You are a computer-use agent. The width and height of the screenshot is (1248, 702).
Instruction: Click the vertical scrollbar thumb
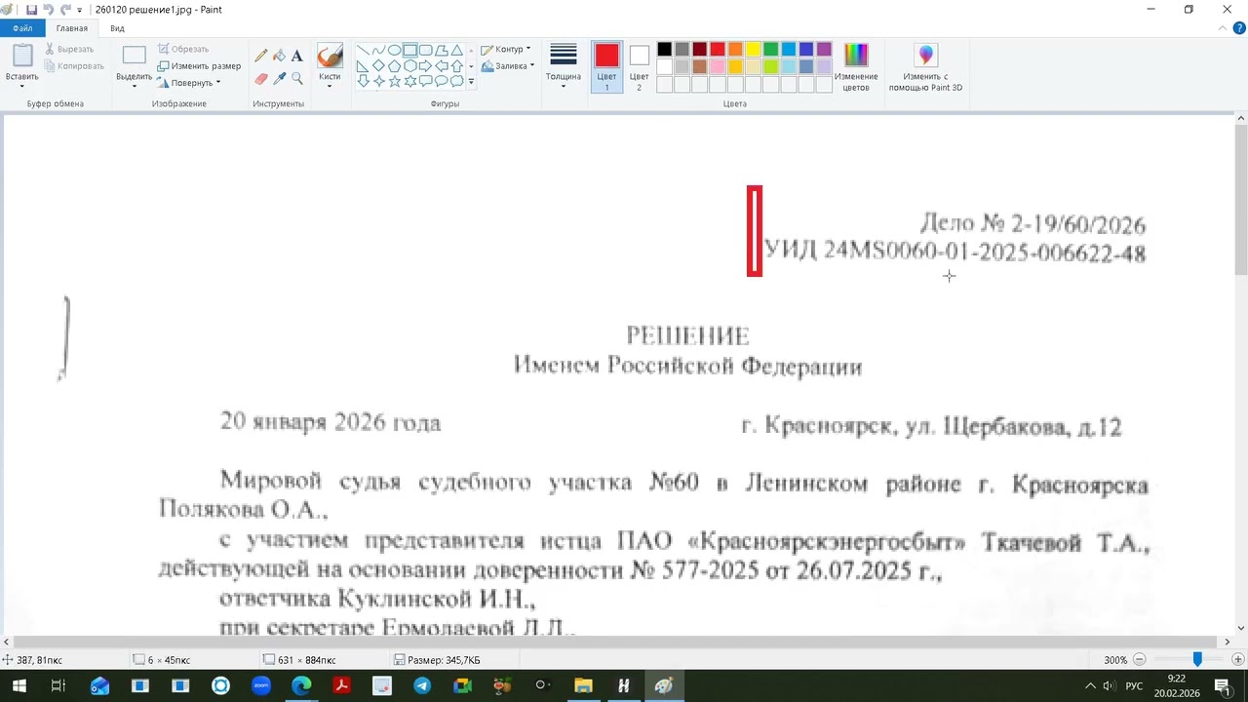click(1240, 201)
